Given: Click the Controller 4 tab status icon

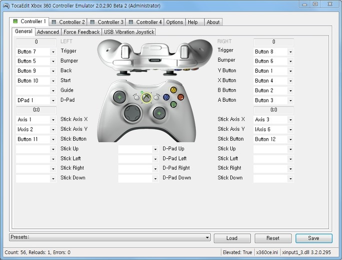Looking at the screenshot, I should 131,22.
